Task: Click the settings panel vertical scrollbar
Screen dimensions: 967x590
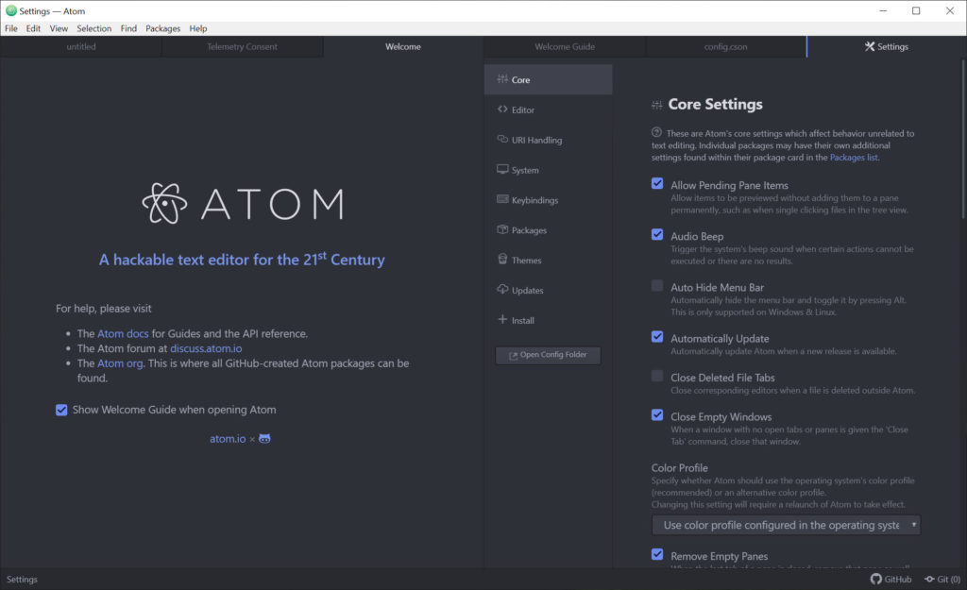Action: pyautogui.click(x=963, y=139)
